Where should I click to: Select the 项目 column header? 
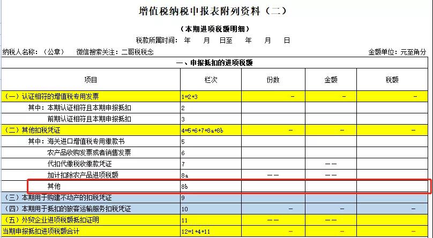click(91, 80)
